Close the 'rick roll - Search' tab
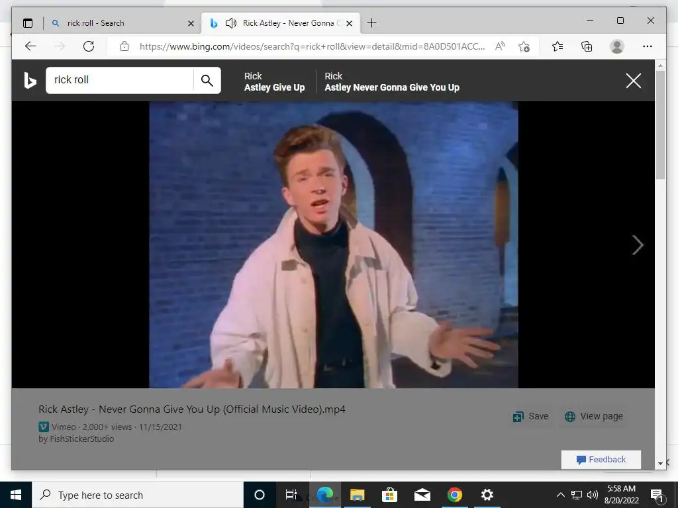 (191, 23)
